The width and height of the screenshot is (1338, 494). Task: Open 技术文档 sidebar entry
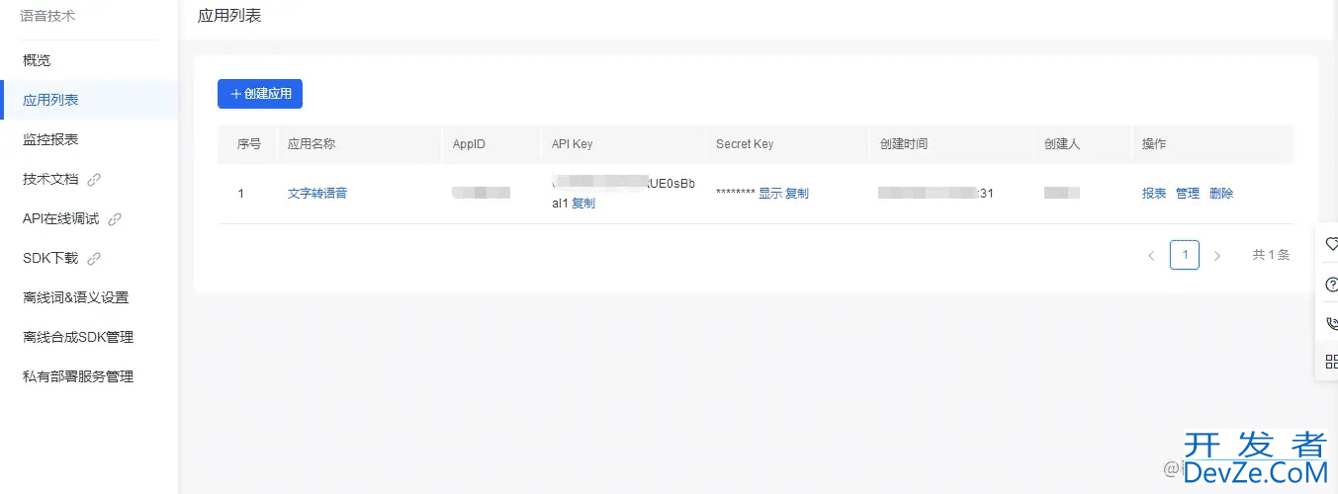(50, 179)
